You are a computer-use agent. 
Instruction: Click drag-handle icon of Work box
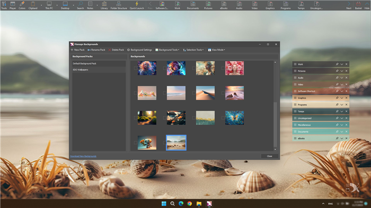point(295,64)
